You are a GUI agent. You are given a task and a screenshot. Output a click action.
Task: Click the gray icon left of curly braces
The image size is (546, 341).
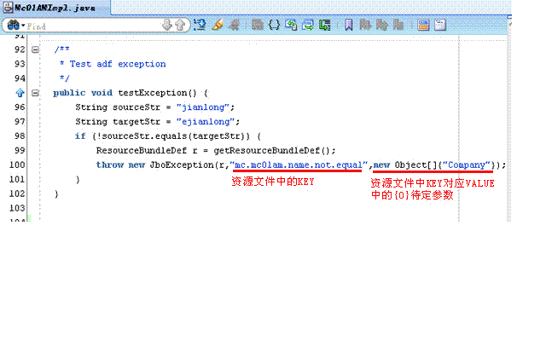click(258, 25)
